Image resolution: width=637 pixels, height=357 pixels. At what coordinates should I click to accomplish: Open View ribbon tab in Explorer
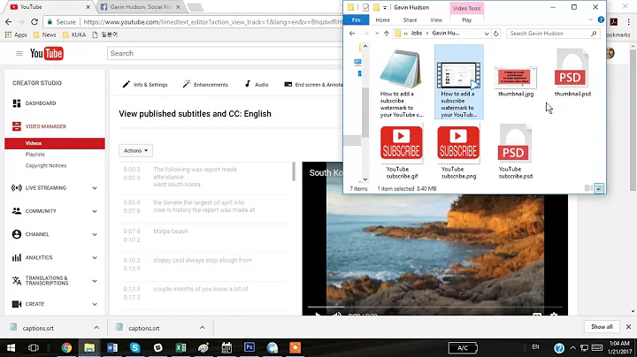[436, 19]
